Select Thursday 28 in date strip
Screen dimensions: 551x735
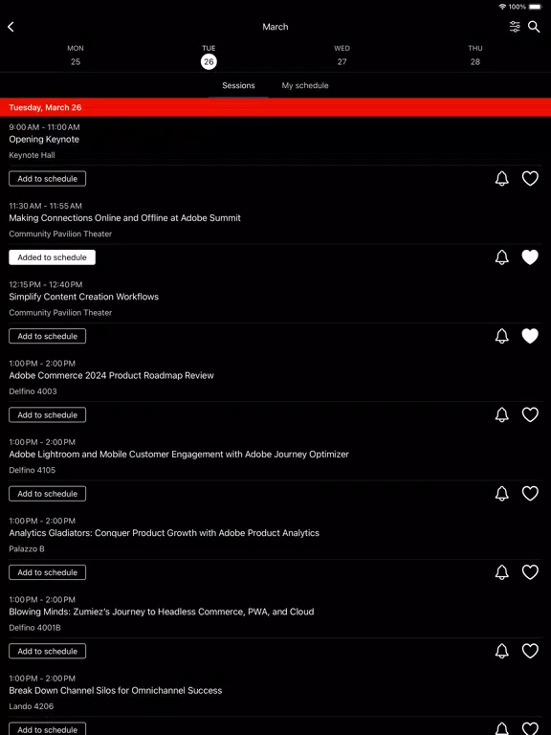tap(475, 56)
